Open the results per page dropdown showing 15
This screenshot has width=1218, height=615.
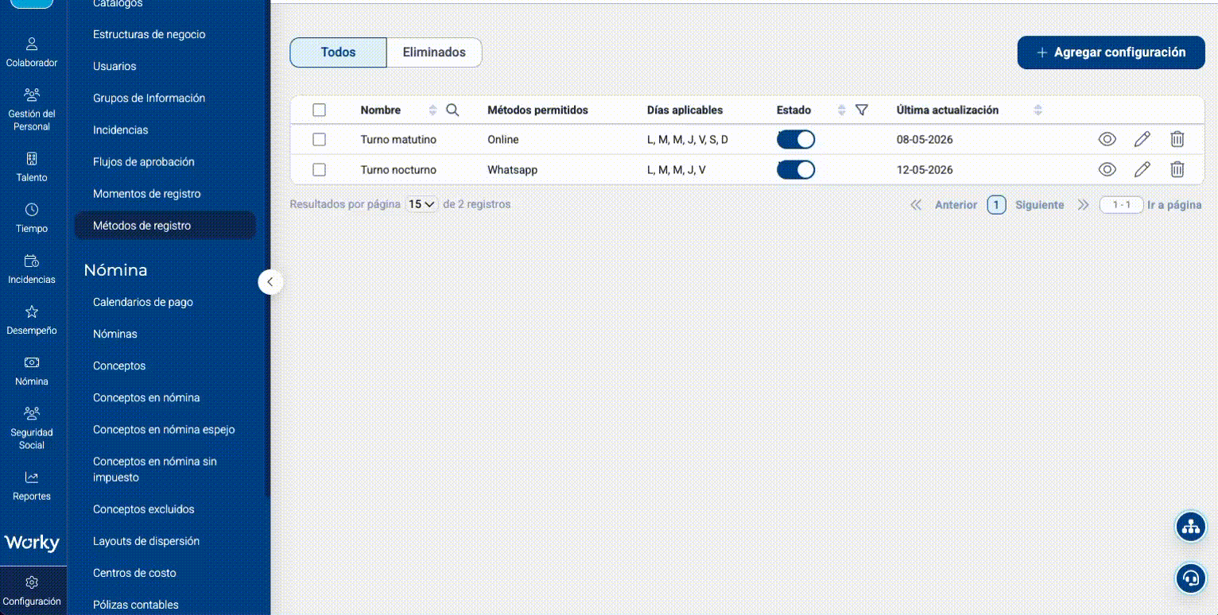tap(422, 204)
